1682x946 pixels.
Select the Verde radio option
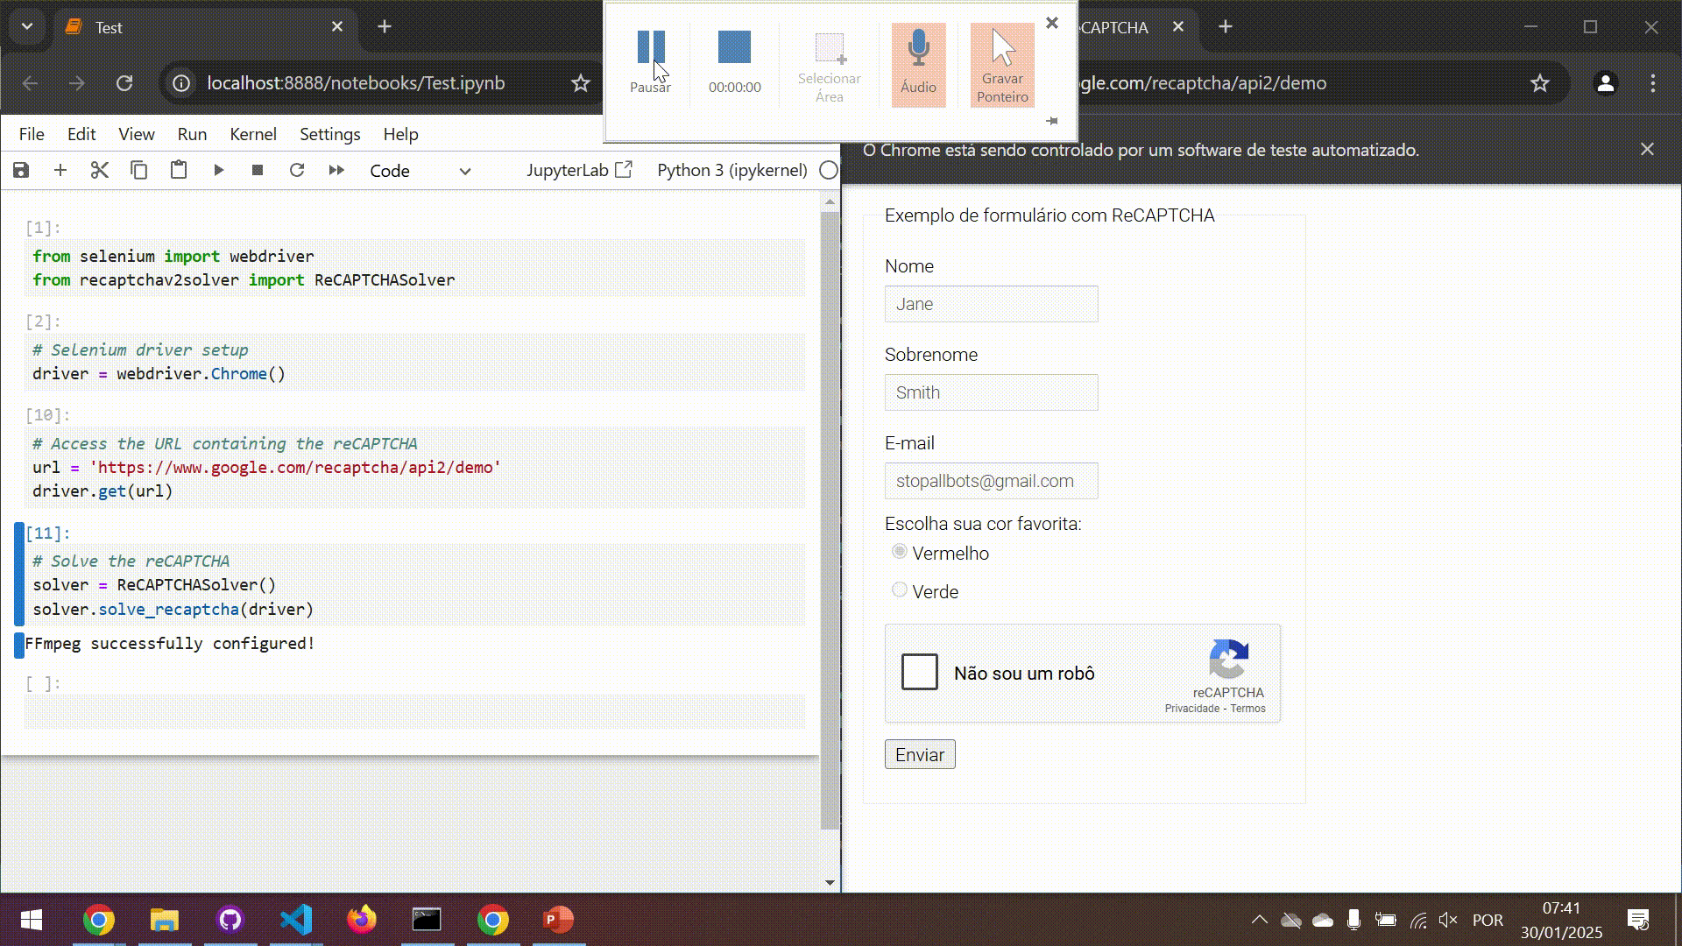pos(899,590)
